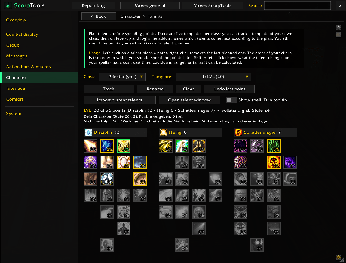This screenshot has width=346, height=263.
Task: Open the Overview section
Action: (16, 20)
